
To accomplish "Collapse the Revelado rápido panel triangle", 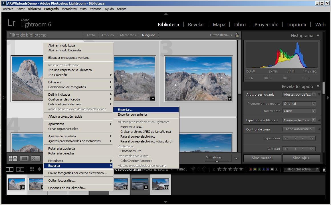I will 318,86.
